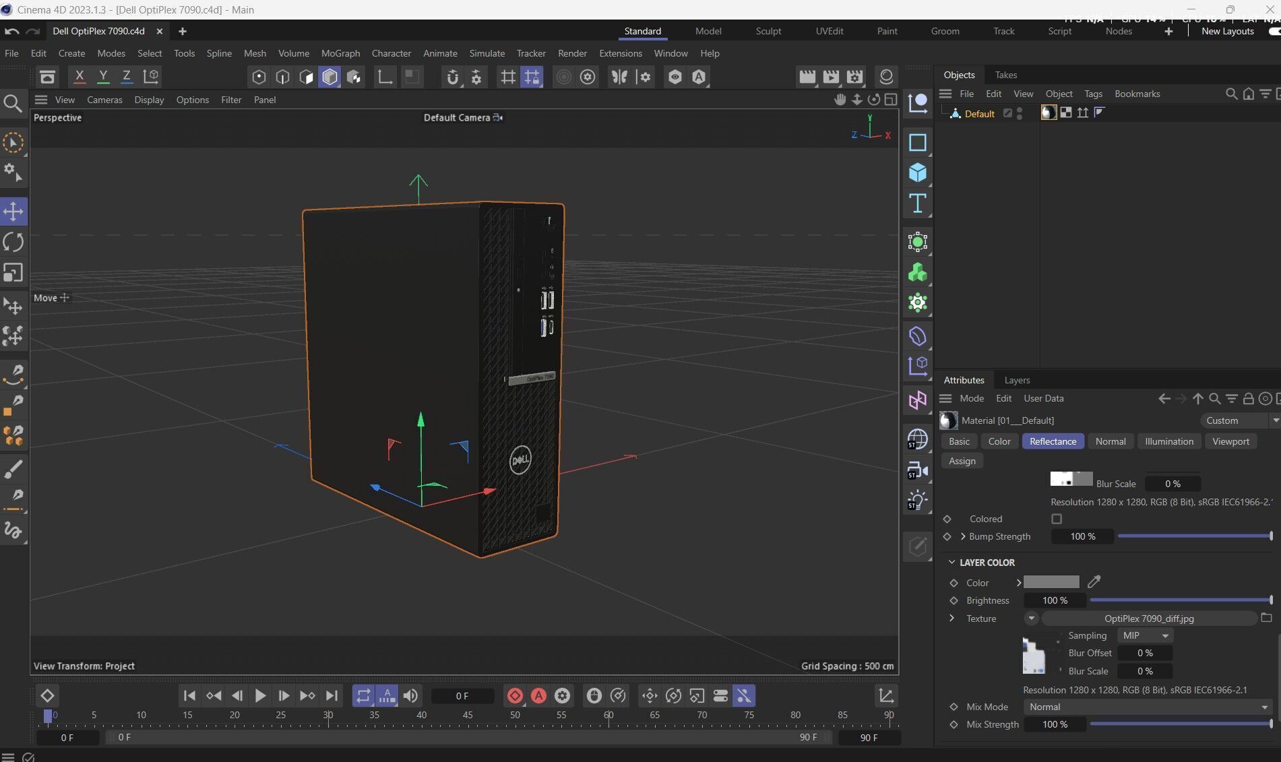Click the current frame 0 F field
This screenshot has height=762, width=1281.
(462, 696)
